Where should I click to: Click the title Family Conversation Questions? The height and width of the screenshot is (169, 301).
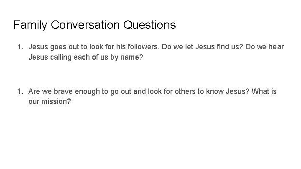pos(94,25)
